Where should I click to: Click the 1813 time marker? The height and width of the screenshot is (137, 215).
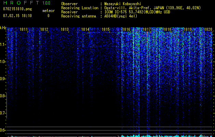(x=65, y=29)
